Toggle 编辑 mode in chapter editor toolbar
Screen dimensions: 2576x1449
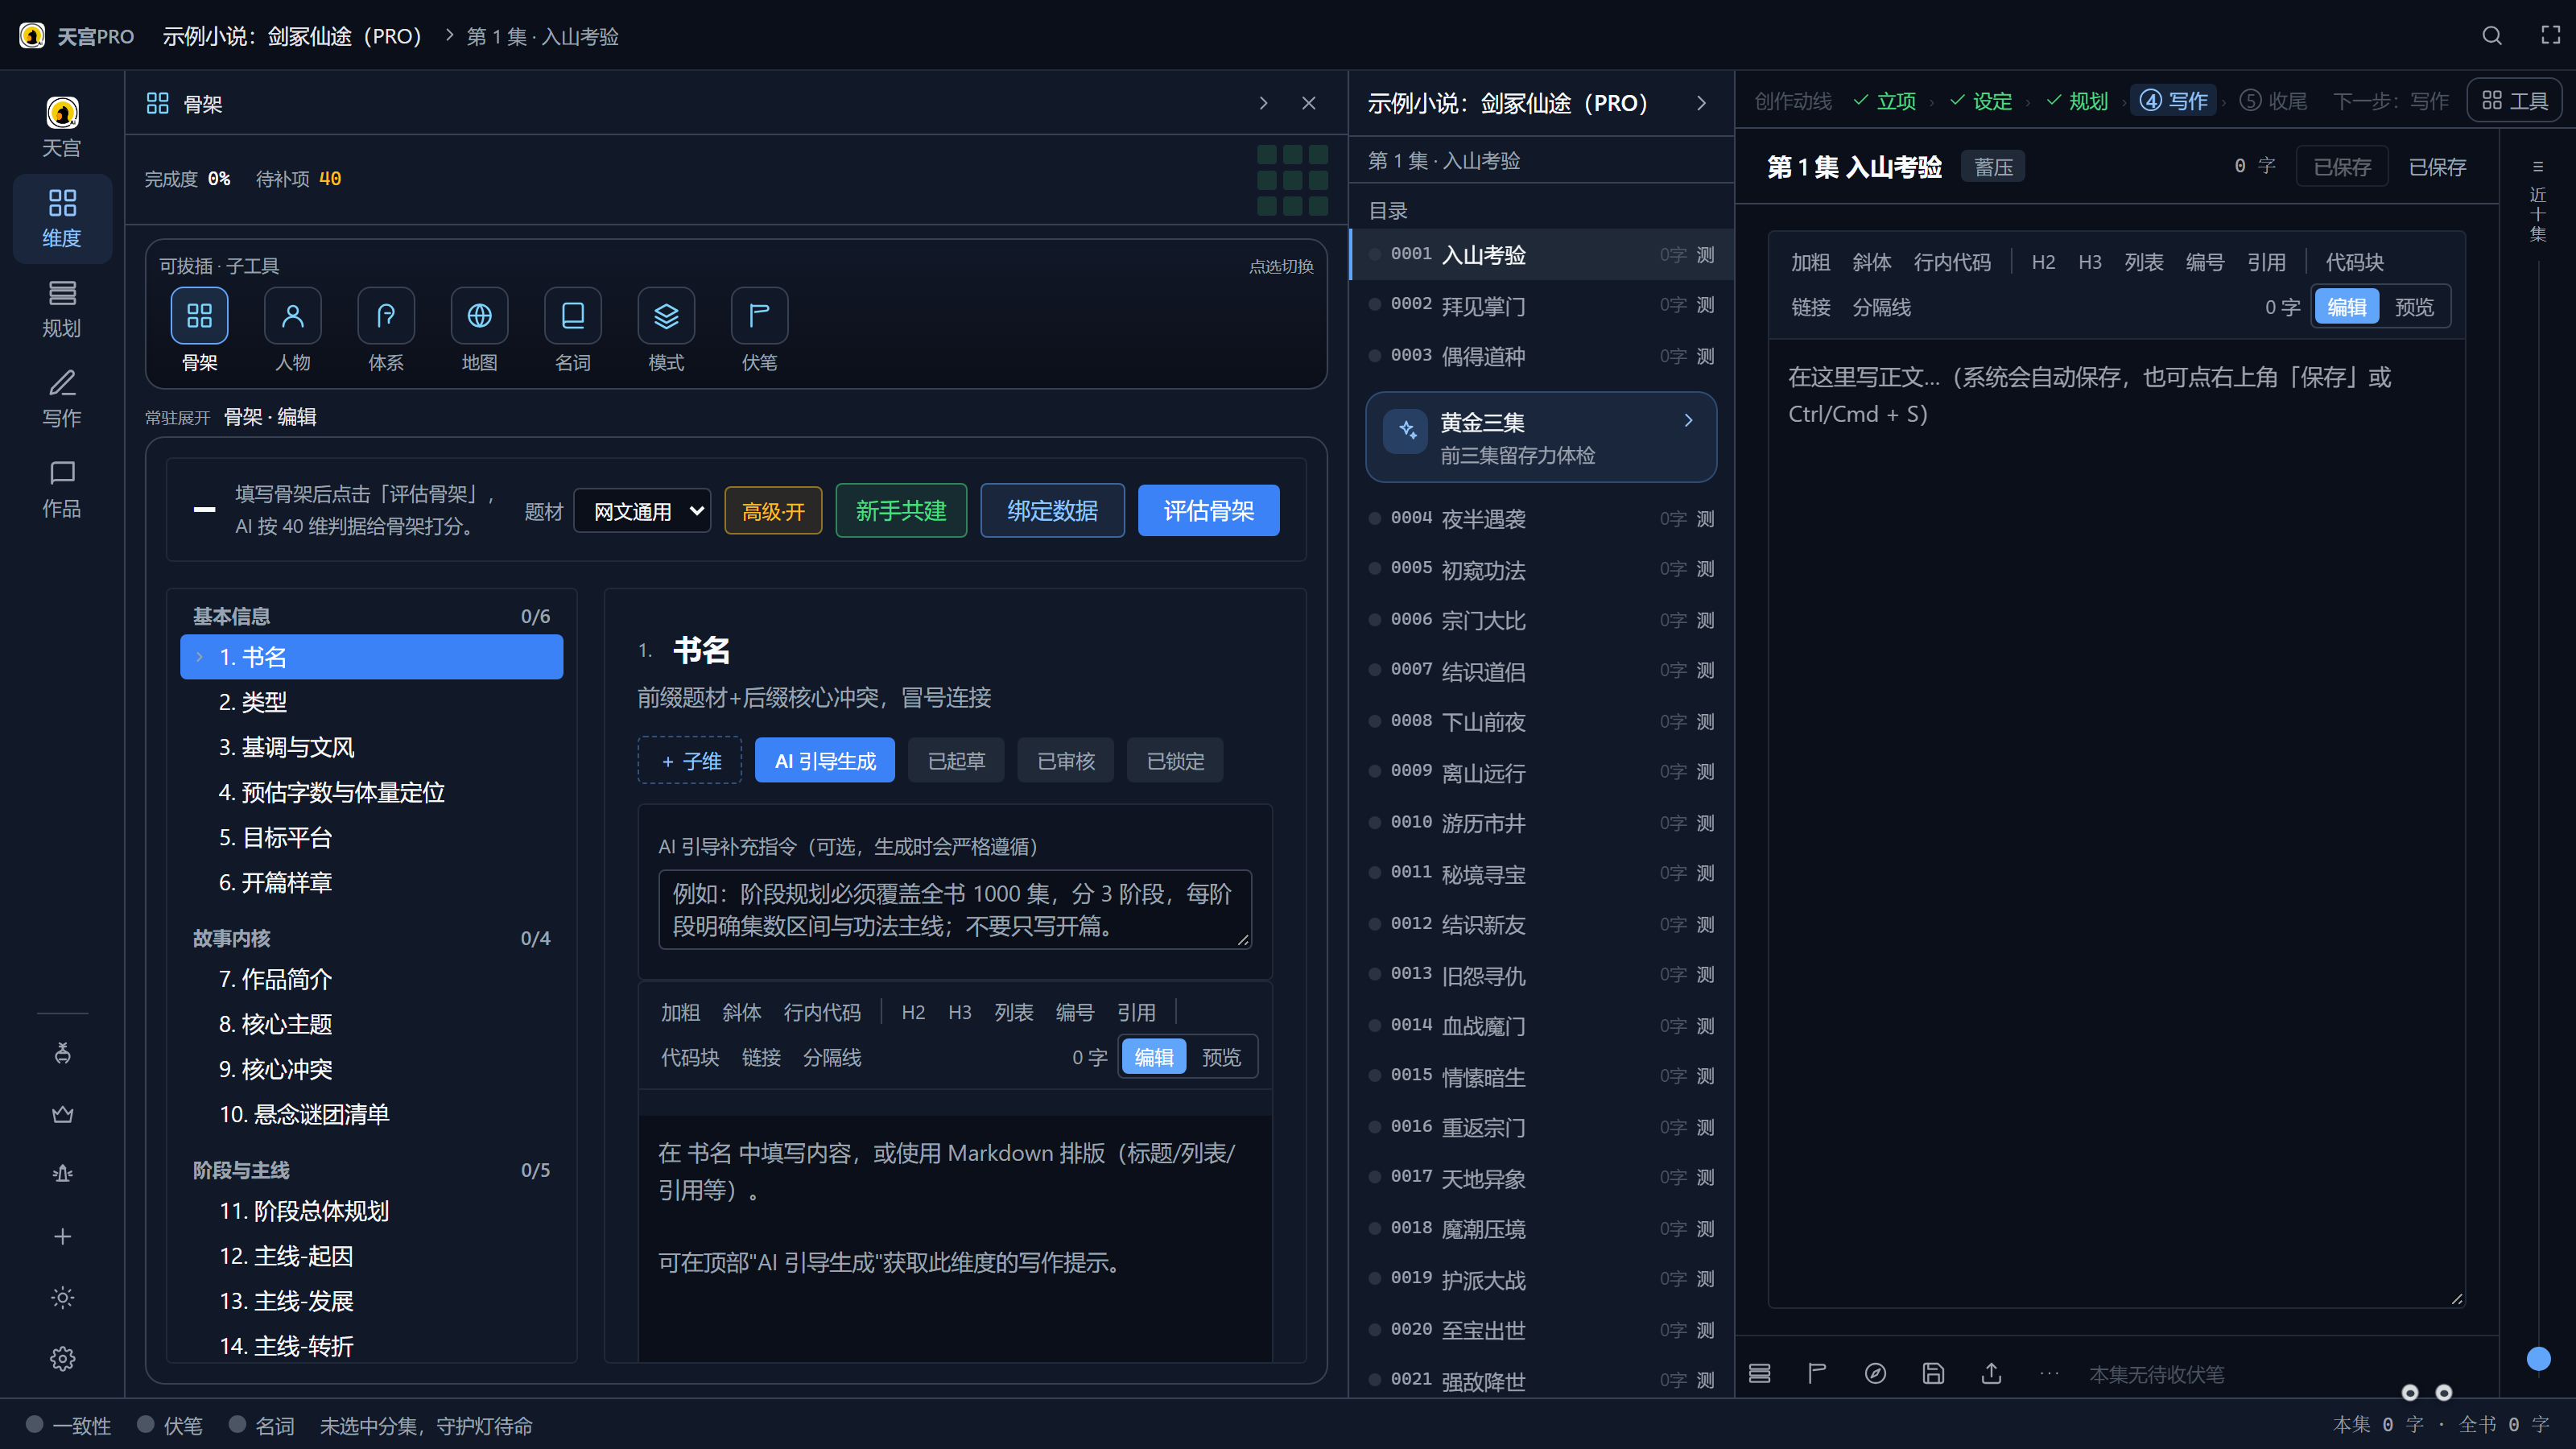point(2346,307)
